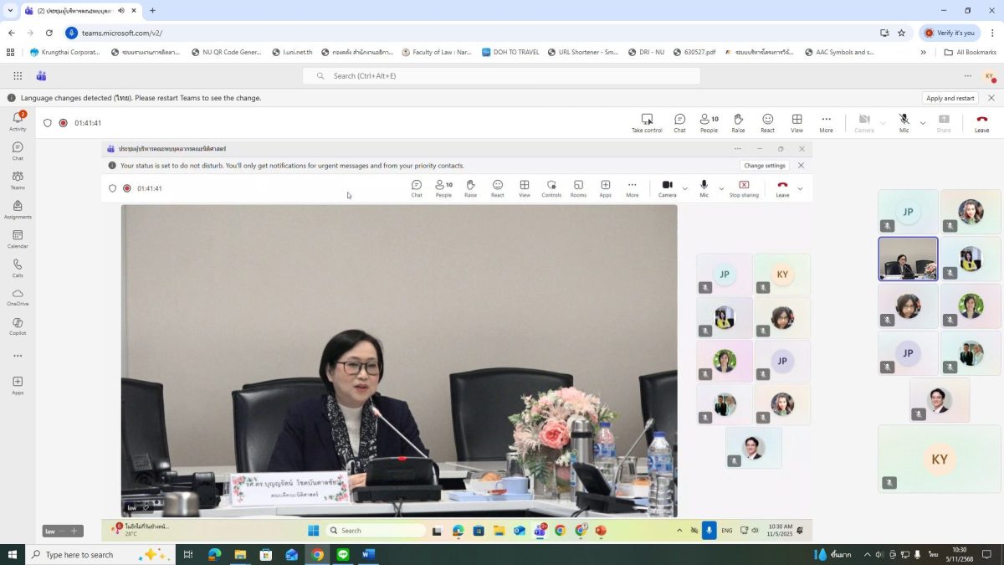Open Calendar in the left sidebar
1004x565 pixels.
pos(18,239)
